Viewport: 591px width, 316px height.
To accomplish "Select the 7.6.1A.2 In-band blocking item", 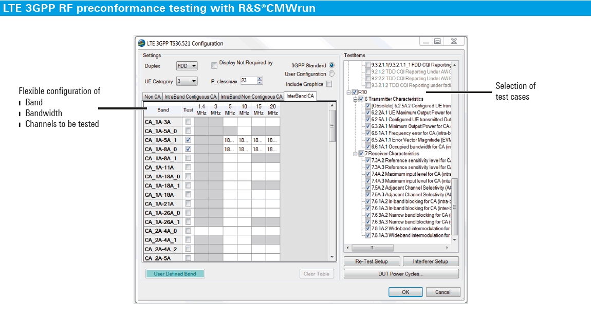I will click(411, 201).
